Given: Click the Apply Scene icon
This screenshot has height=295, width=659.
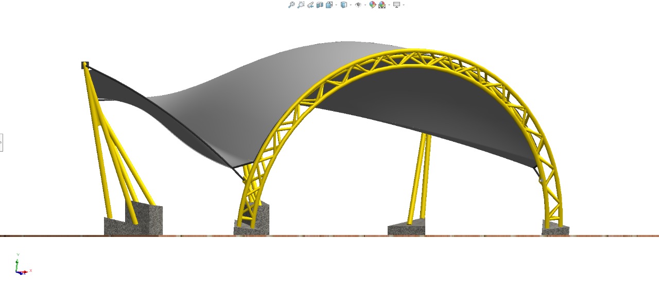Looking at the screenshot, I should coord(382,5).
